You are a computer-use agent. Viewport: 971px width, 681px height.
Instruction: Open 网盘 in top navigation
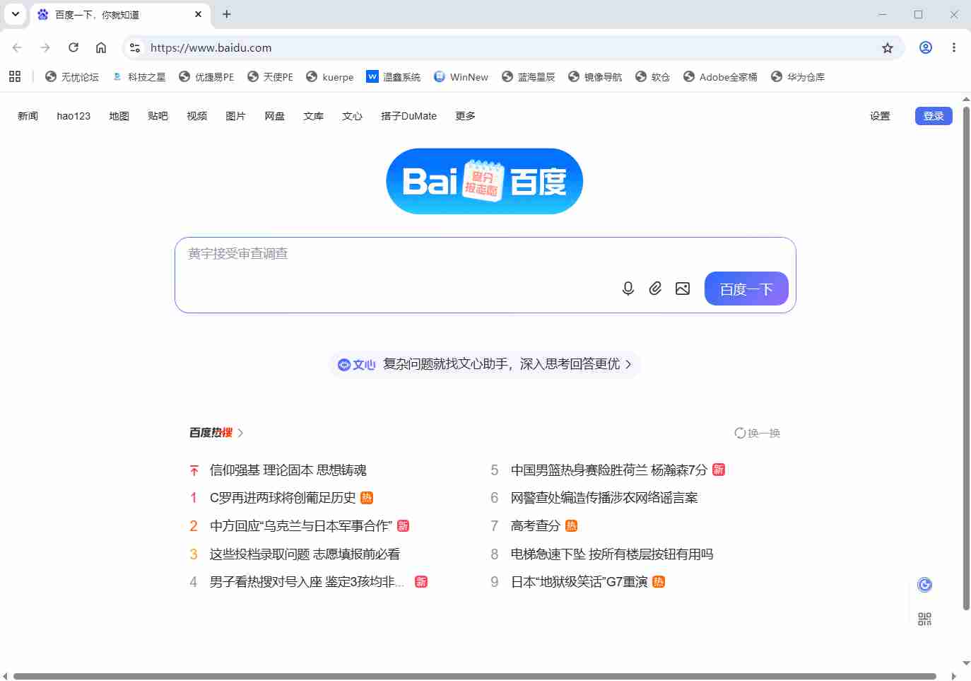click(x=274, y=116)
